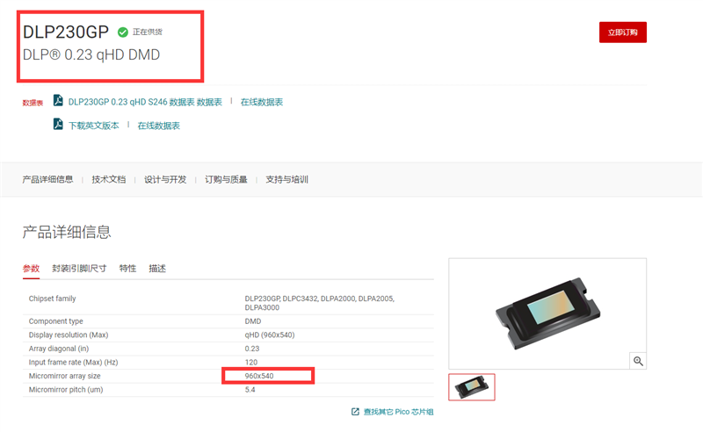Image resolution: width=703 pixels, height=432 pixels.
Task: Click the 0.23 array diagonal value
Action: (x=252, y=349)
